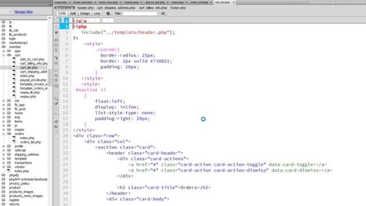Select paypal_pro.lib.php file
366x206 pixels.
coord(33,80)
